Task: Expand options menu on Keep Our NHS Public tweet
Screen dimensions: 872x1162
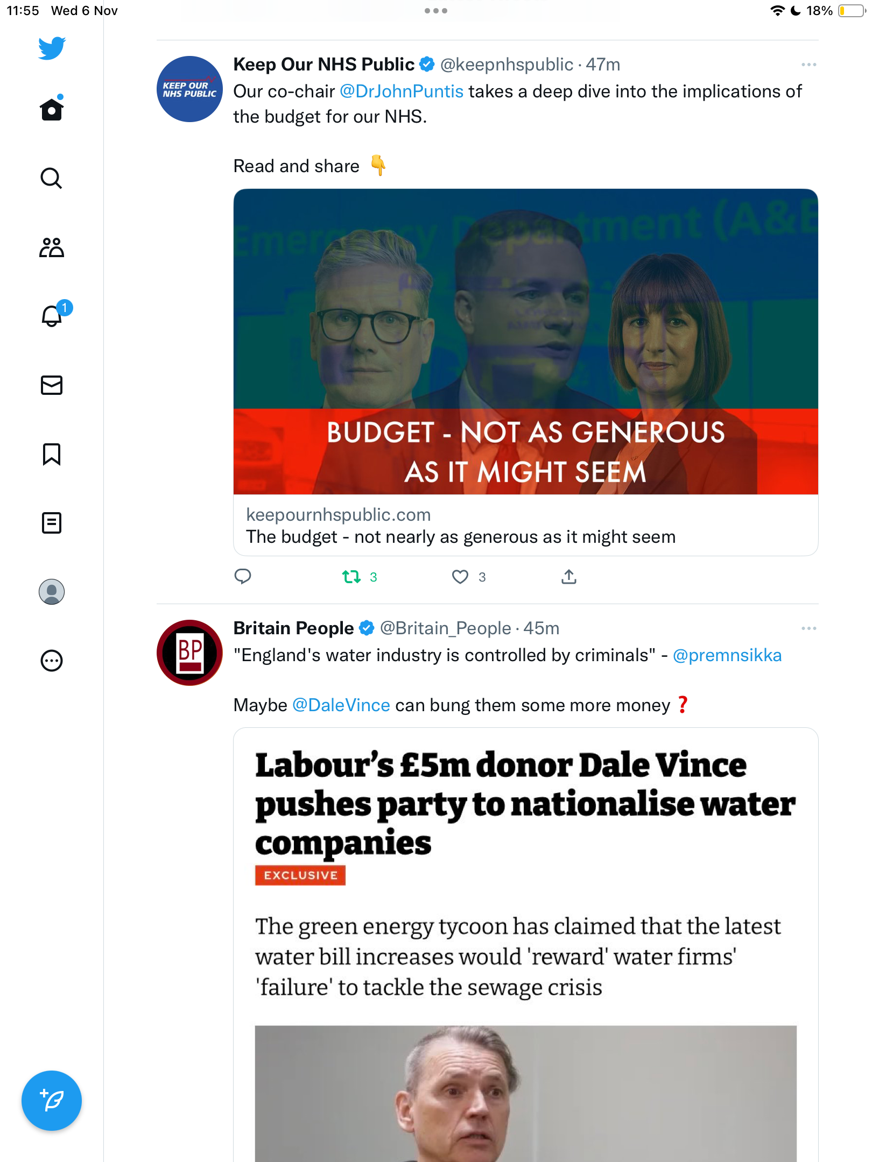Action: [x=808, y=65]
